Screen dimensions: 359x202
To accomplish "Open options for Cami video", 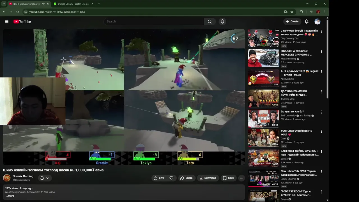I will [x=321, y=131].
